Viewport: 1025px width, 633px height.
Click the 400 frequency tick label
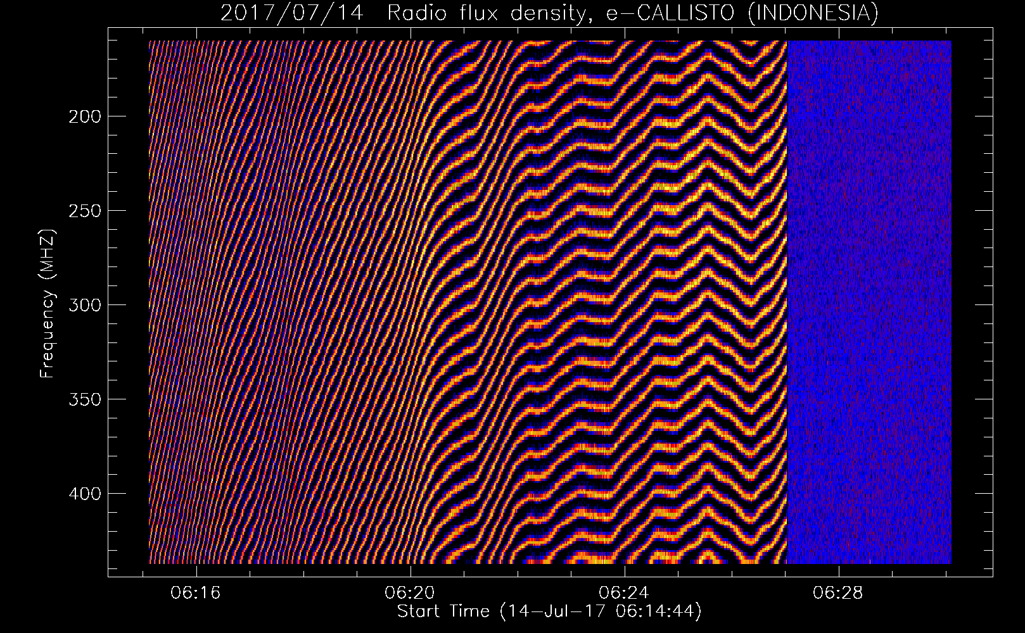[84, 493]
